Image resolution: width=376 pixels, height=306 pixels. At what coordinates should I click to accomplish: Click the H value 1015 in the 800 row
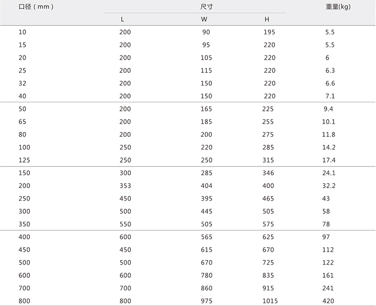270,301
